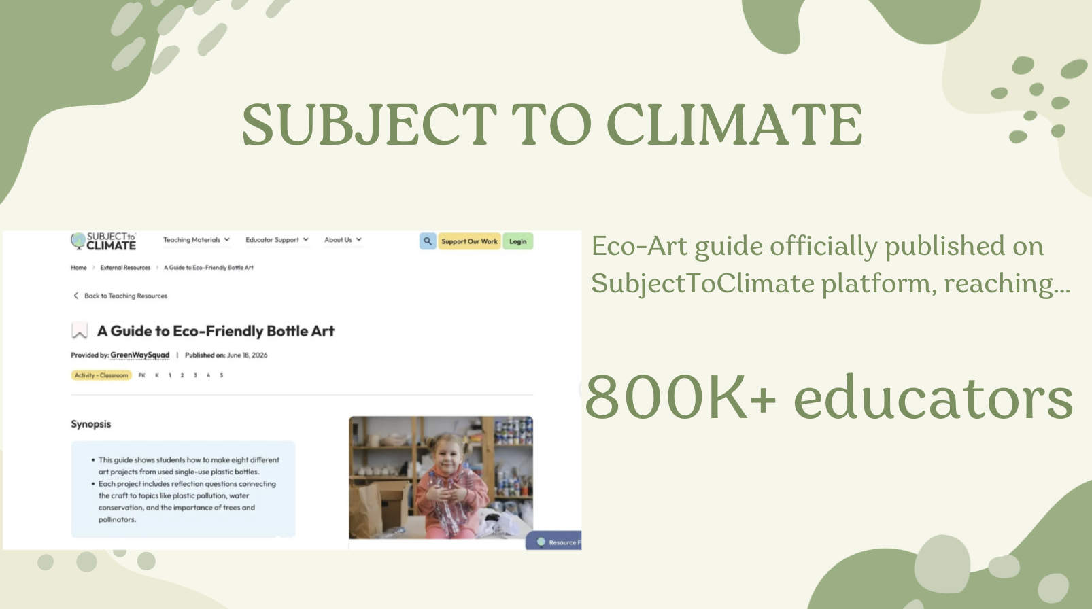Select the K grade tag
This screenshot has width=1092, height=609.
click(156, 375)
